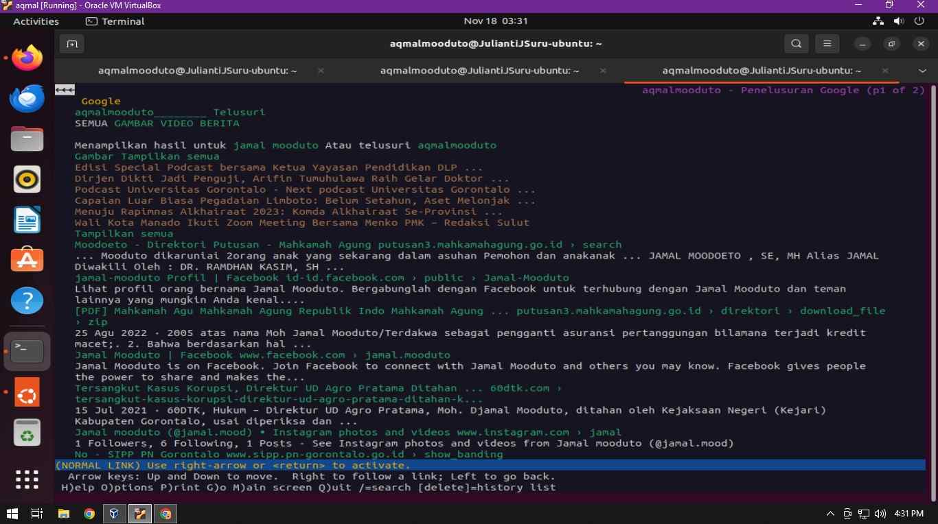
Task: Open the network status icon in top bar
Action: coord(878,21)
